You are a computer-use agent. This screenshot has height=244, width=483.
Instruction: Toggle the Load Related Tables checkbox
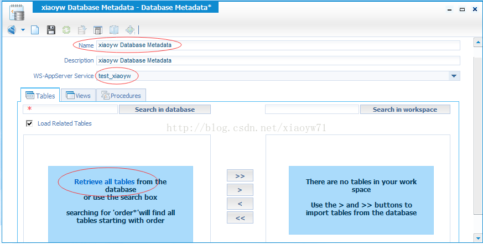29,123
